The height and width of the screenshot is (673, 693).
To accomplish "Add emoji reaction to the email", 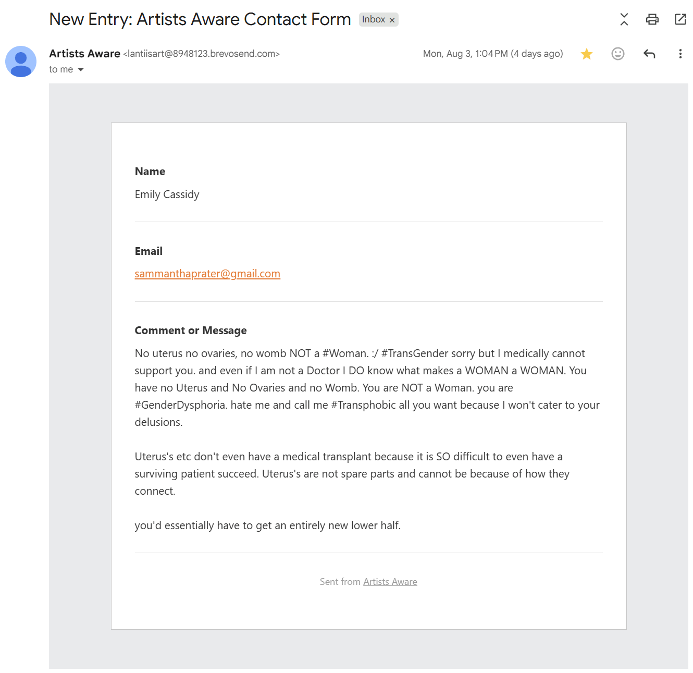I will point(617,54).
